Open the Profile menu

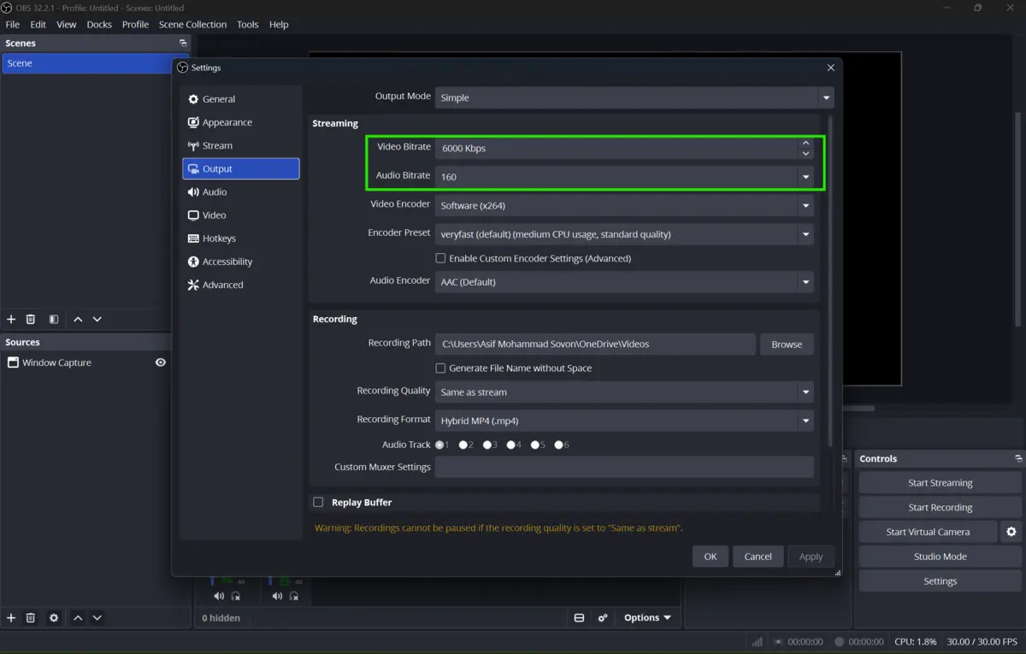click(x=135, y=24)
